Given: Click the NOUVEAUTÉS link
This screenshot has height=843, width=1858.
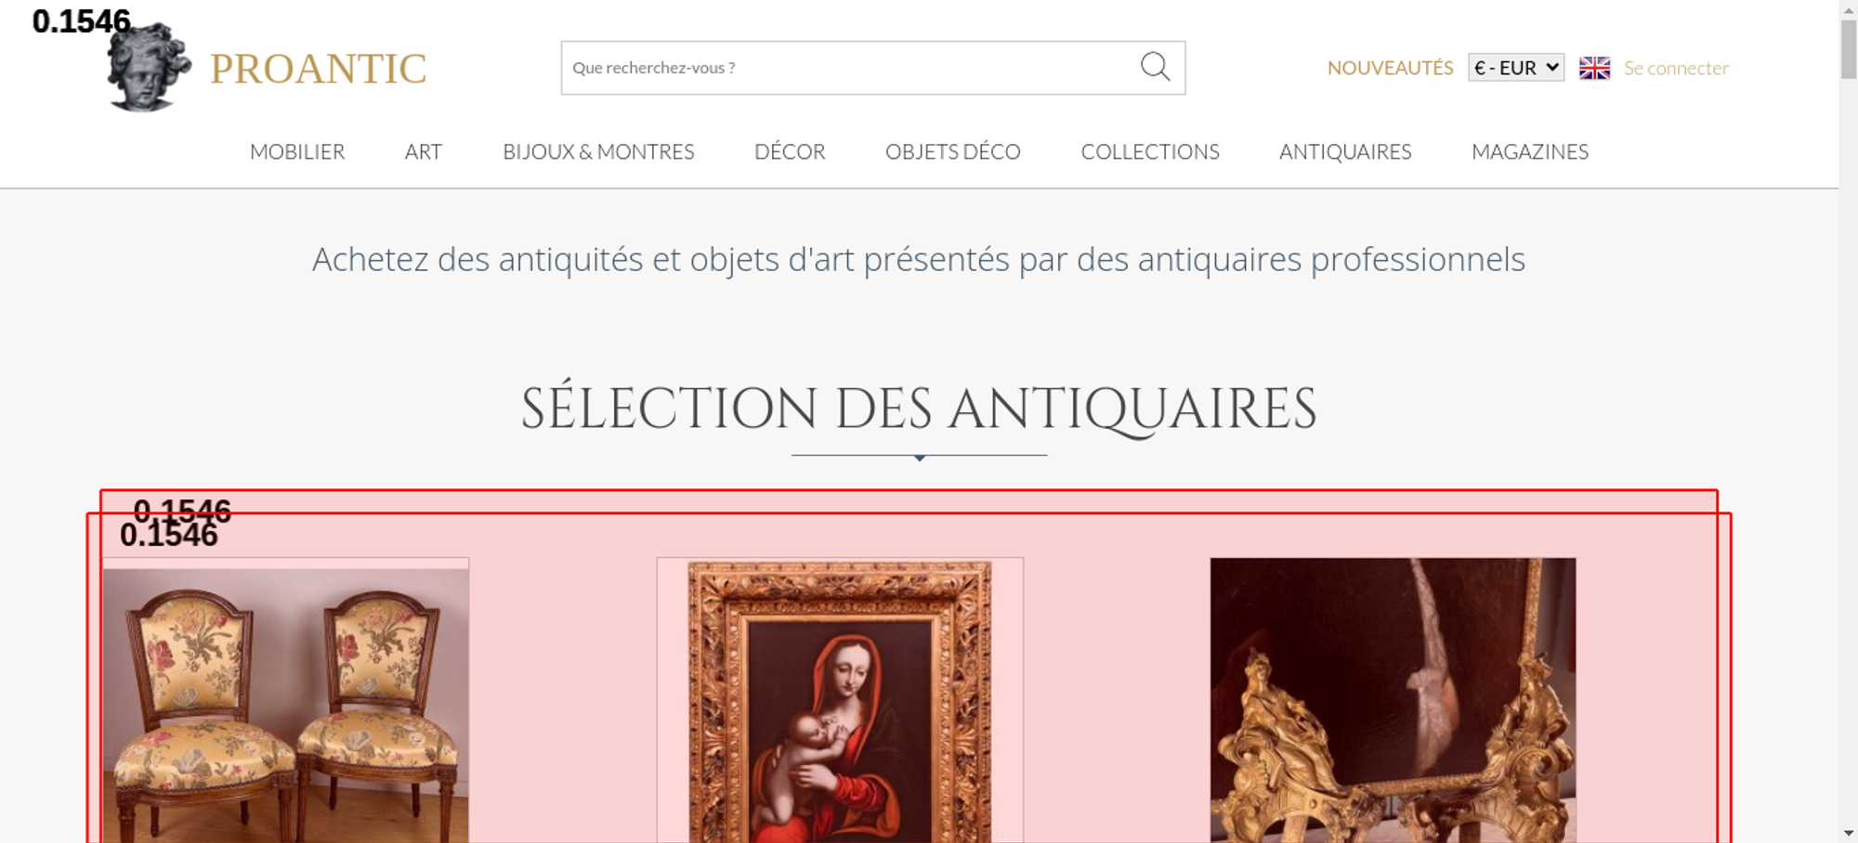Looking at the screenshot, I should 1390,68.
